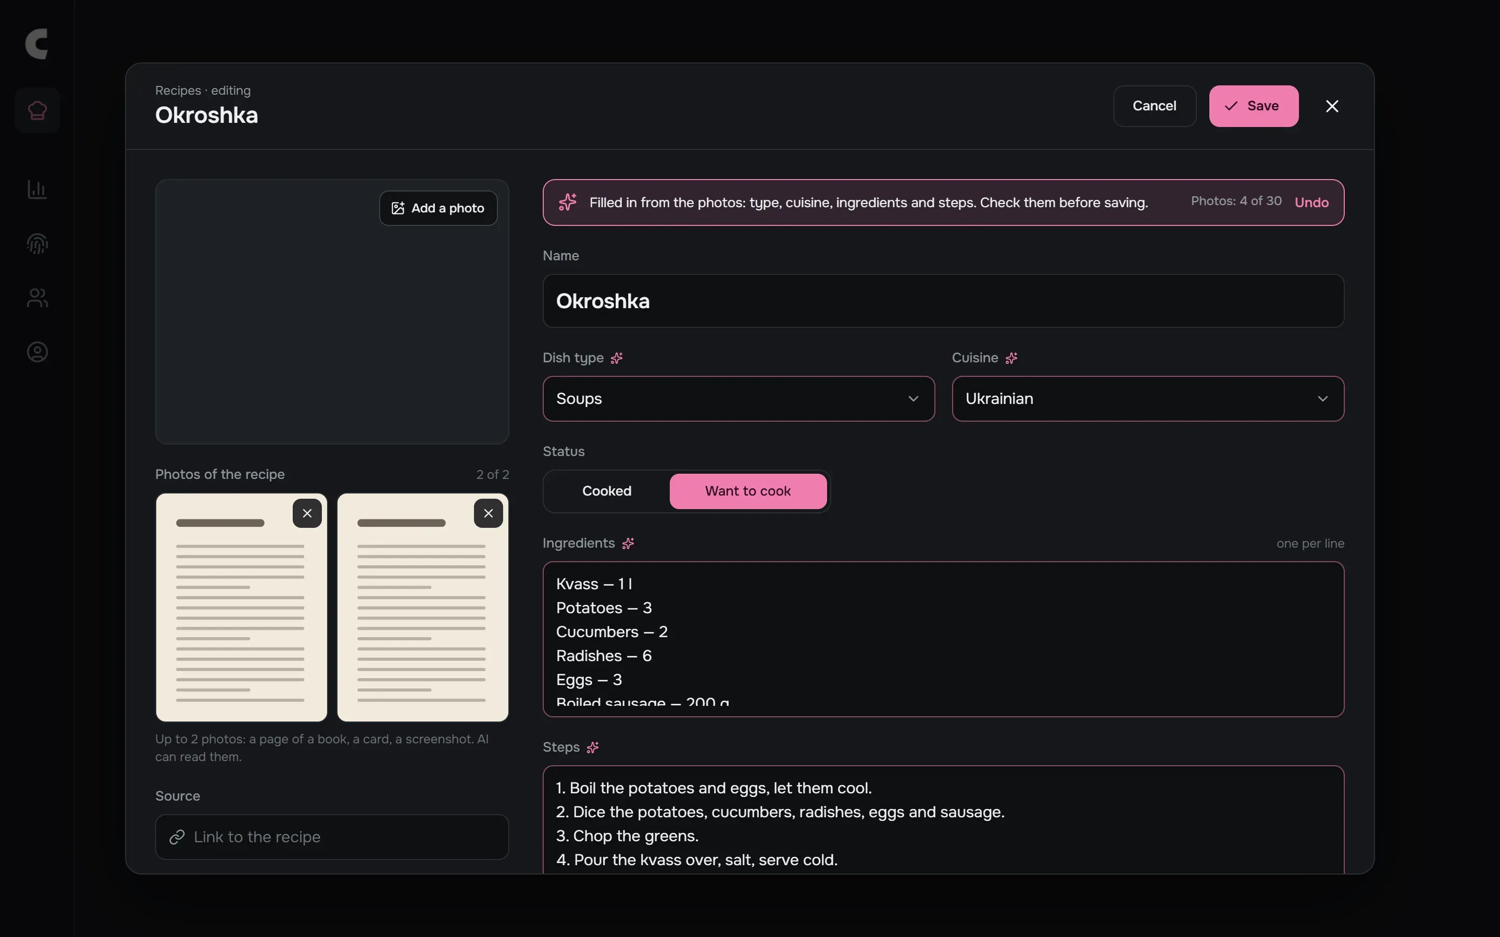The image size is (1500, 937).
Task: Click Add a photo button
Action: click(x=438, y=208)
